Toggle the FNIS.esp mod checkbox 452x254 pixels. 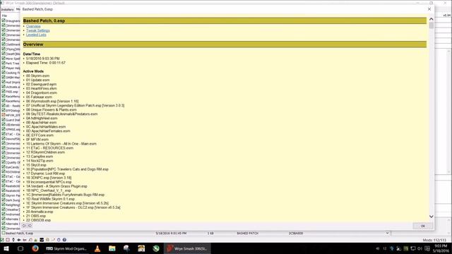click(x=4, y=92)
